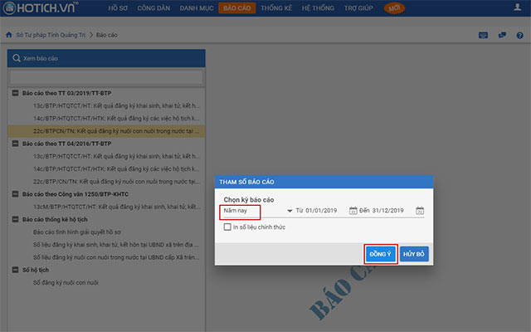Image resolution: width=531 pixels, height=332 pixels.
Task: Open Số liệu đăng ký nuôi con nuôi report
Action: (x=116, y=257)
